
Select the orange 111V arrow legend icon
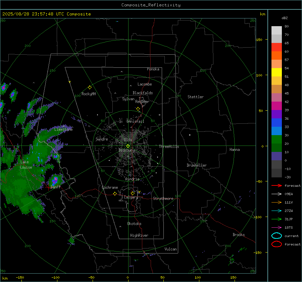(276, 202)
